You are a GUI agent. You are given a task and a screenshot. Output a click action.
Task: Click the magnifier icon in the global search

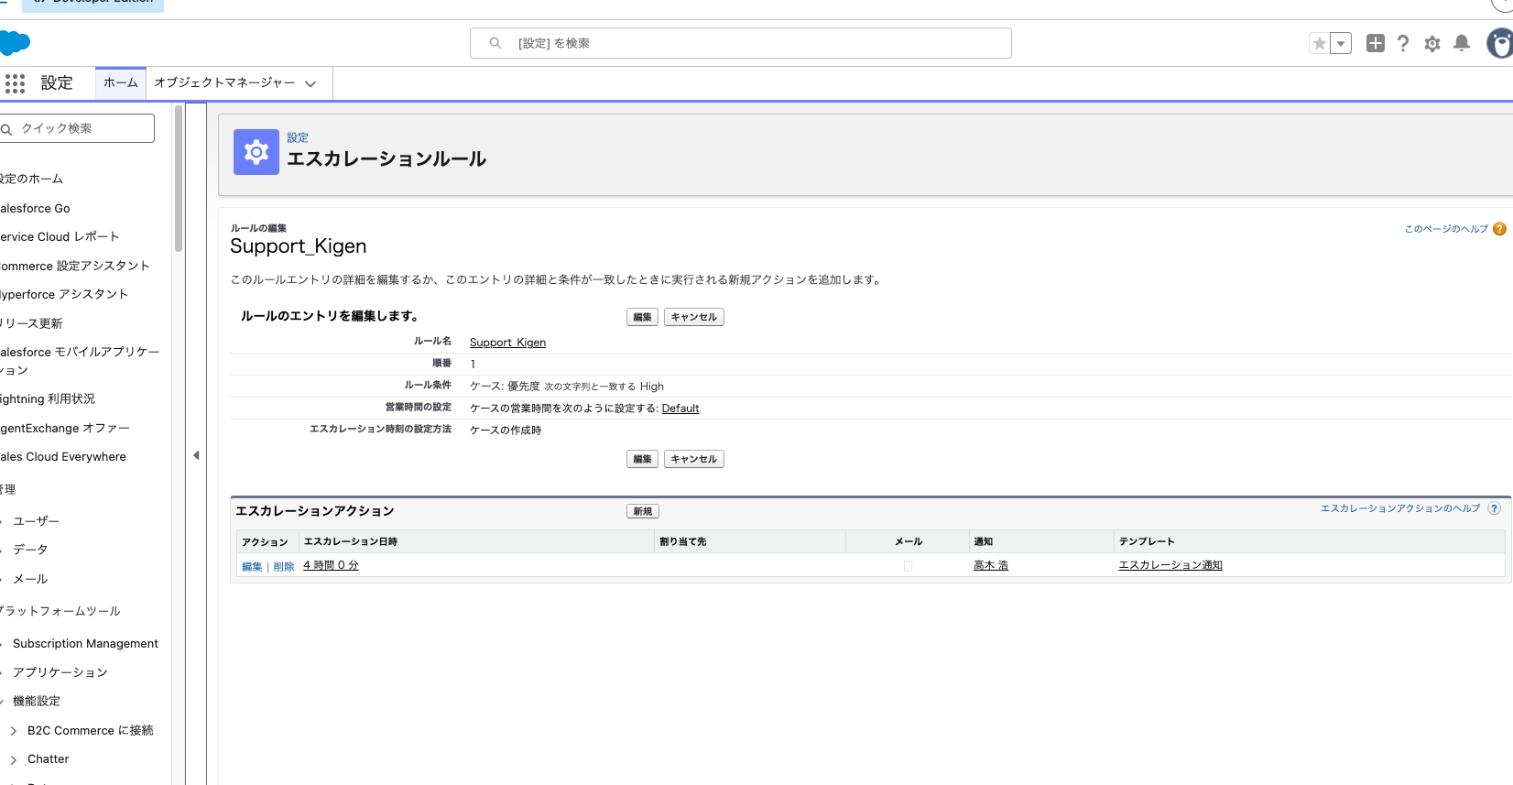495,43
